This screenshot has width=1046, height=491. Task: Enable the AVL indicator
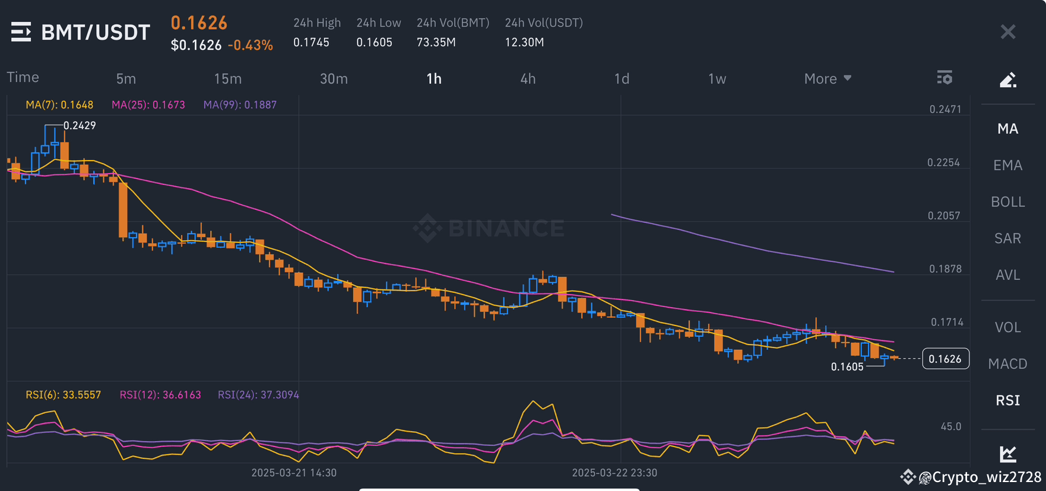pos(1008,275)
